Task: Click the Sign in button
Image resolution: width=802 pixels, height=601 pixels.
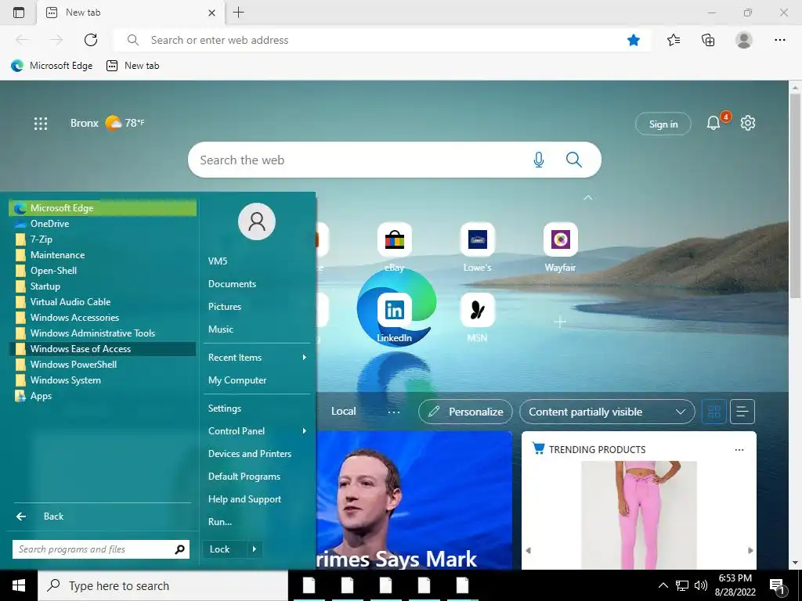Action: 663,124
